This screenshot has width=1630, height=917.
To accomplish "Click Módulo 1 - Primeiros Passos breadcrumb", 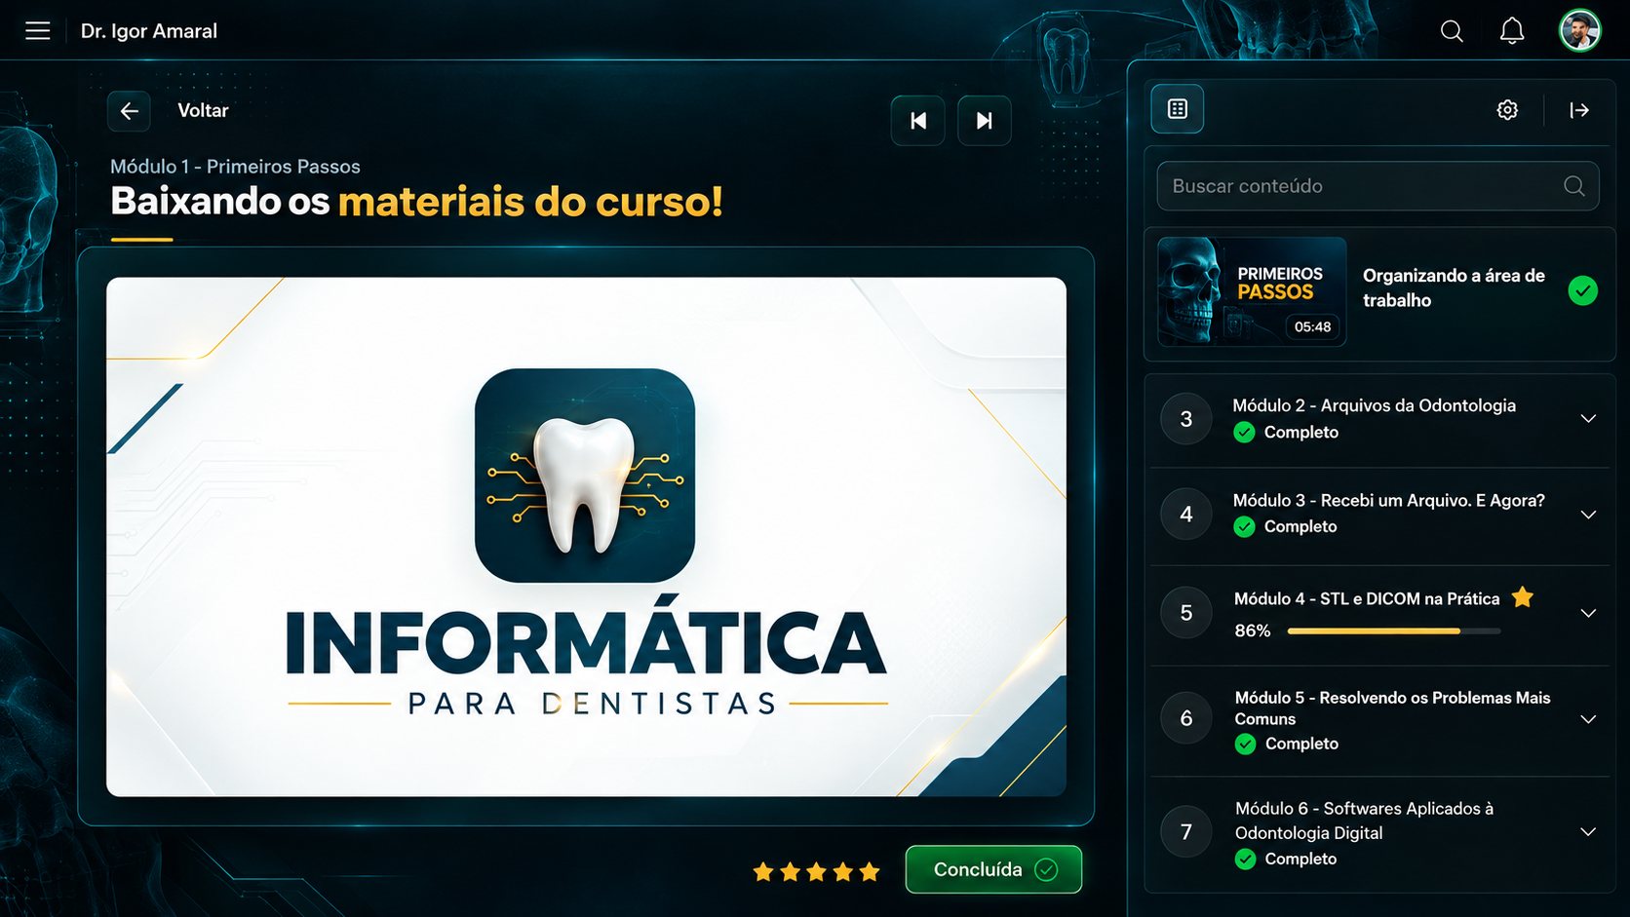I will click(x=235, y=167).
